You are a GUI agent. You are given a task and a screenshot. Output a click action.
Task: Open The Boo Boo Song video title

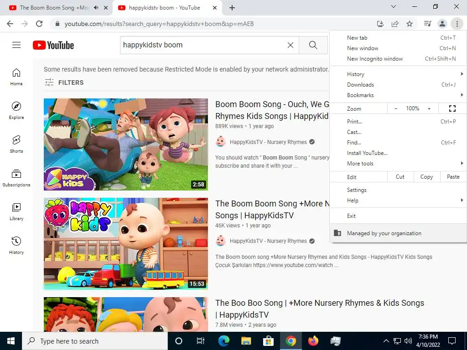tap(319, 309)
